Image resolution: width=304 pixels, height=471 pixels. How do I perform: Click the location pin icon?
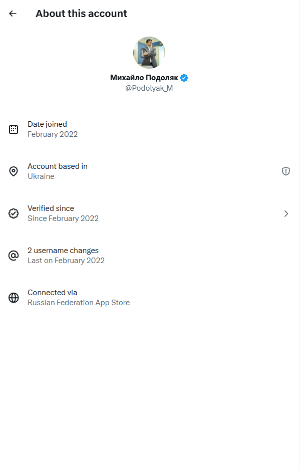click(x=14, y=171)
